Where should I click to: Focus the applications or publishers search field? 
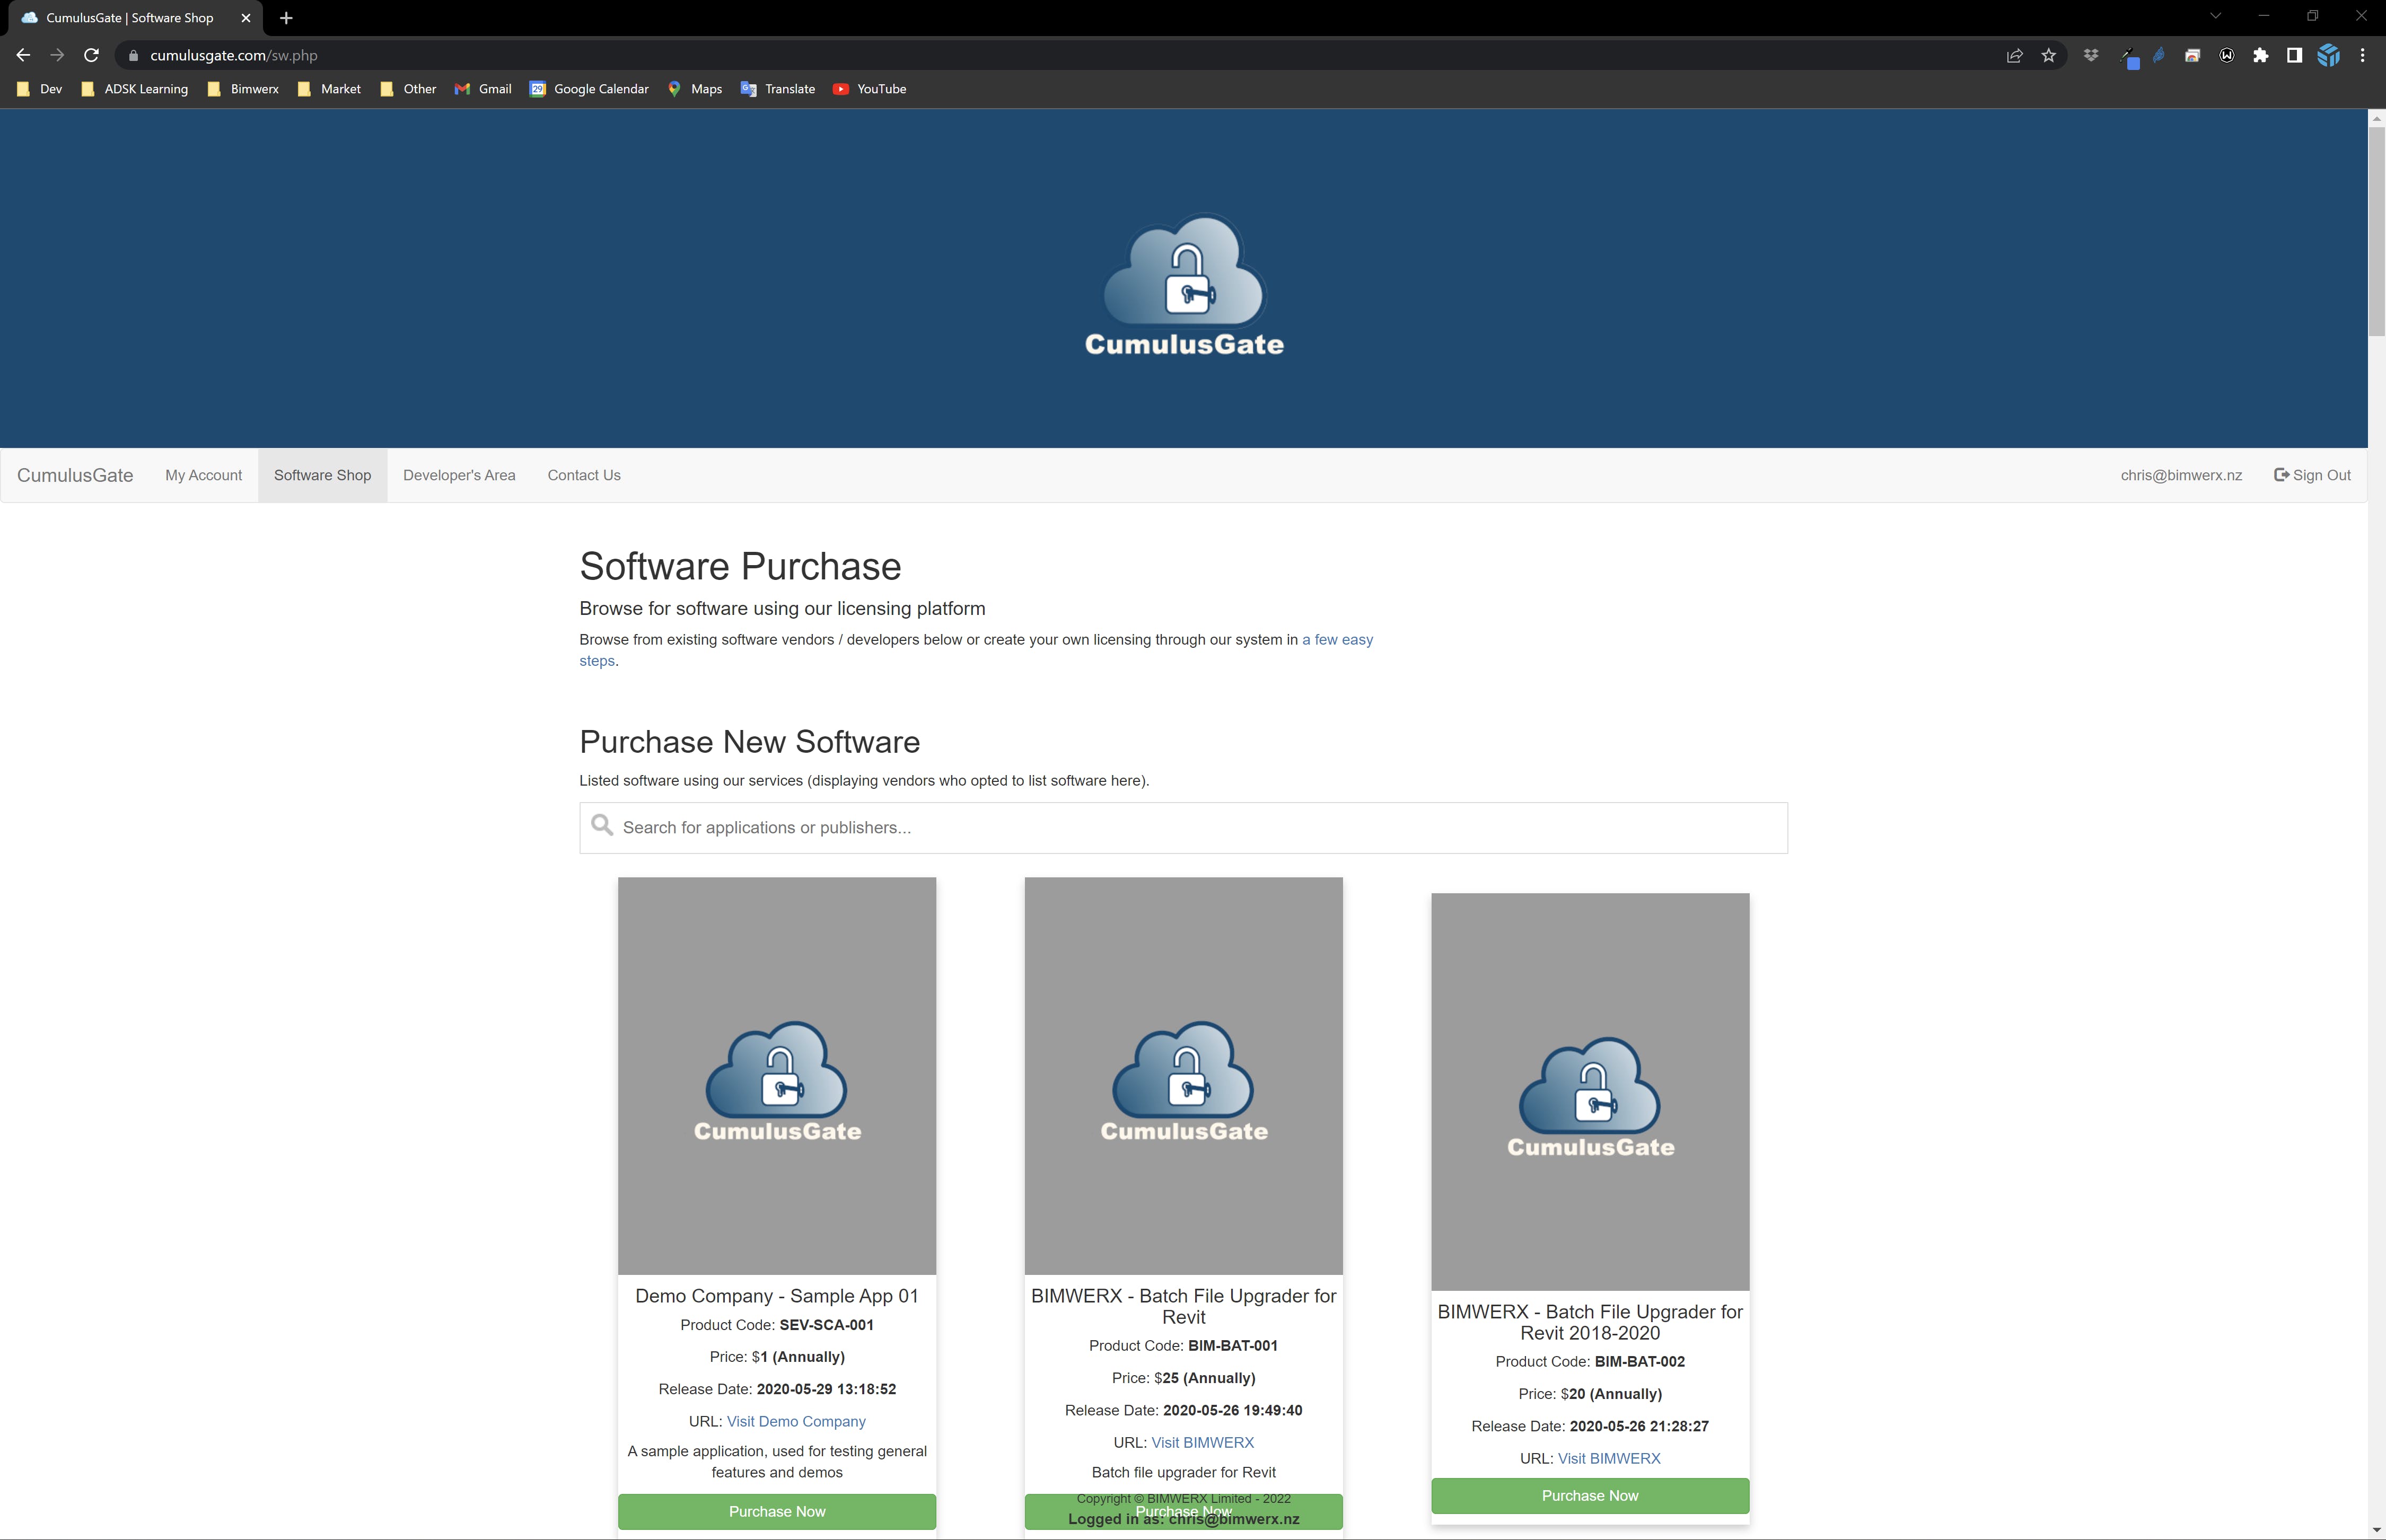click(x=1183, y=828)
